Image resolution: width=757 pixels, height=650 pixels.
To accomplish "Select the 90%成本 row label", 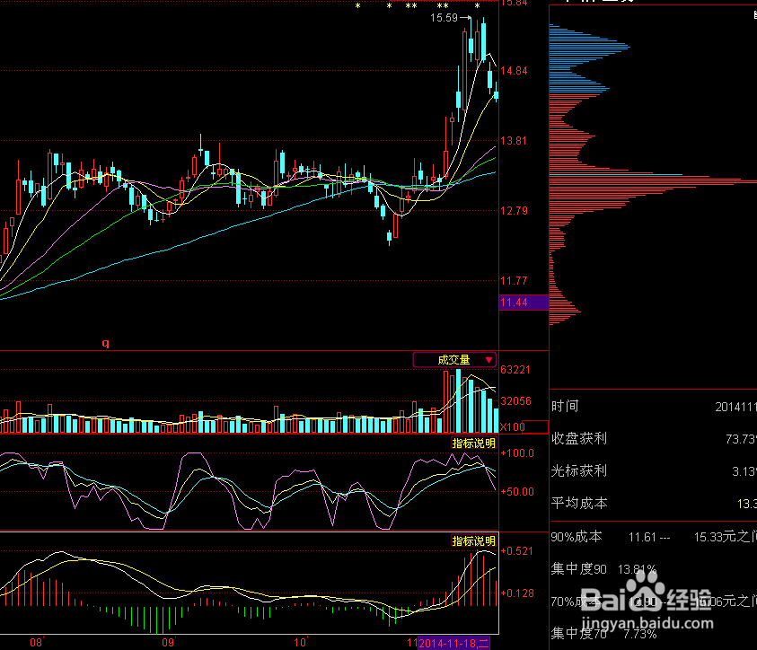I will click(577, 537).
